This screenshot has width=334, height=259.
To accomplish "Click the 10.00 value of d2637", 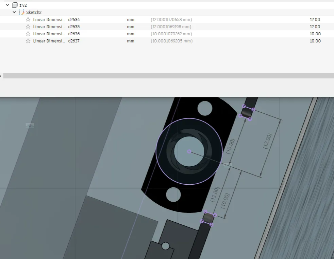I will [315, 41].
